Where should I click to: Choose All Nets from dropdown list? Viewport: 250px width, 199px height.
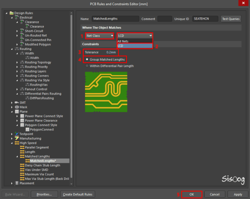123,41
